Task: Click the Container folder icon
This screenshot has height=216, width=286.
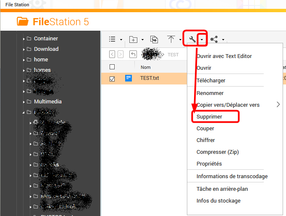Action: [x=29, y=38]
